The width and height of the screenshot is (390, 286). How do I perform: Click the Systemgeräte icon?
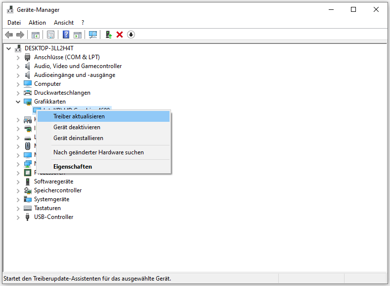(28, 199)
